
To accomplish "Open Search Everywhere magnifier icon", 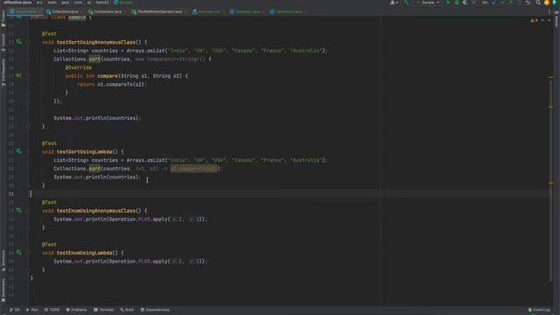I will [538, 3].
